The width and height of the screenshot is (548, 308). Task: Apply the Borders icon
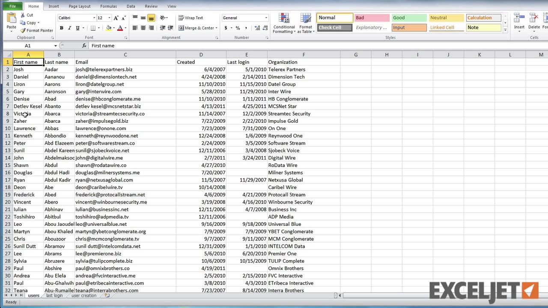(93, 28)
